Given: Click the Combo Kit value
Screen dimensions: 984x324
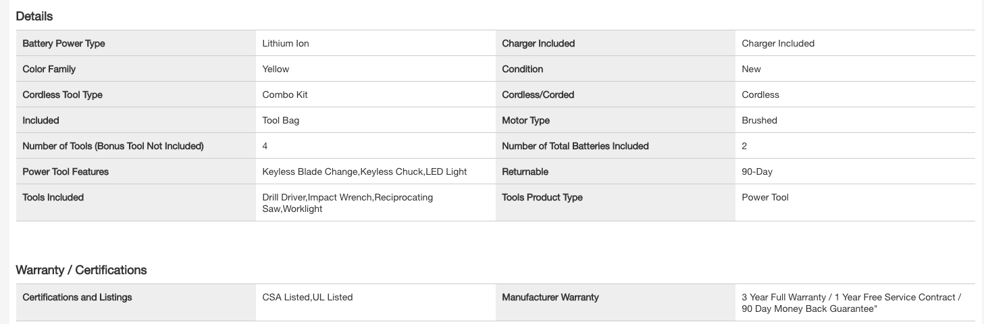Looking at the screenshot, I should (284, 94).
